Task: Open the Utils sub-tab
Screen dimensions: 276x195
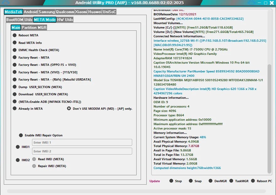Action: pos(28,19)
